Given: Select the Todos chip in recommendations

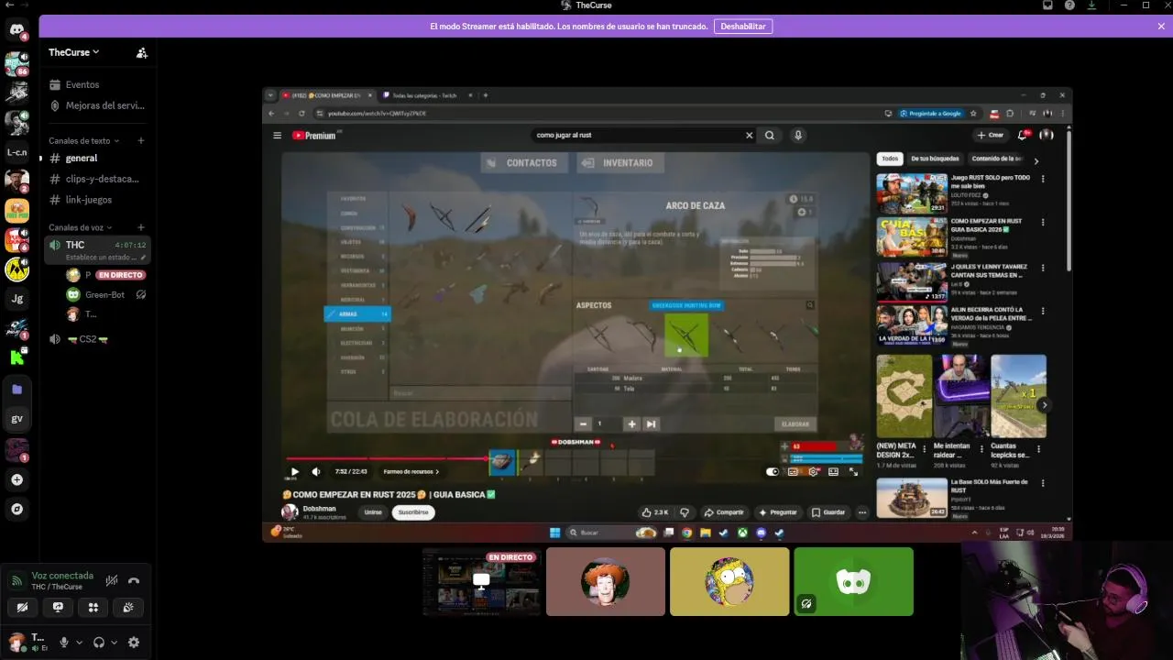Looking at the screenshot, I should (890, 159).
